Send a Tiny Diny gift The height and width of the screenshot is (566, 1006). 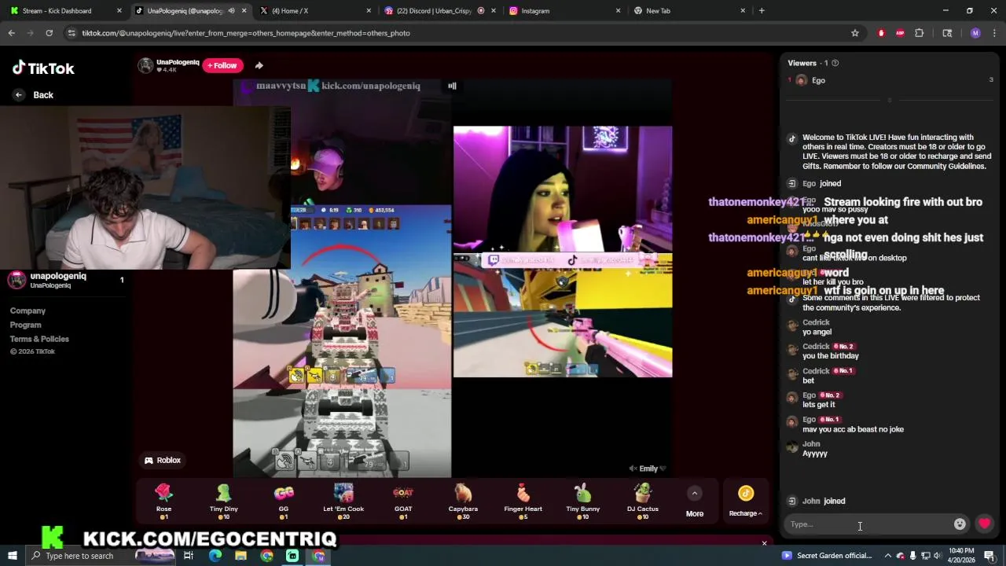pos(224,502)
